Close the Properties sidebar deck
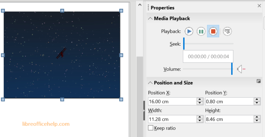The height and width of the screenshot is (137, 265). 259,6
